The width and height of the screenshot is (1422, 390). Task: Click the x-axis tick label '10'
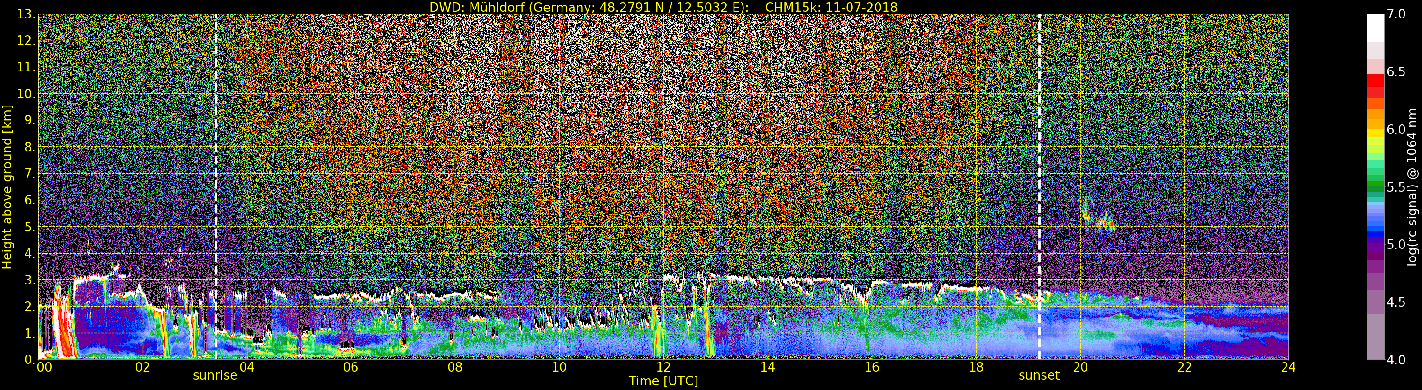559,367
